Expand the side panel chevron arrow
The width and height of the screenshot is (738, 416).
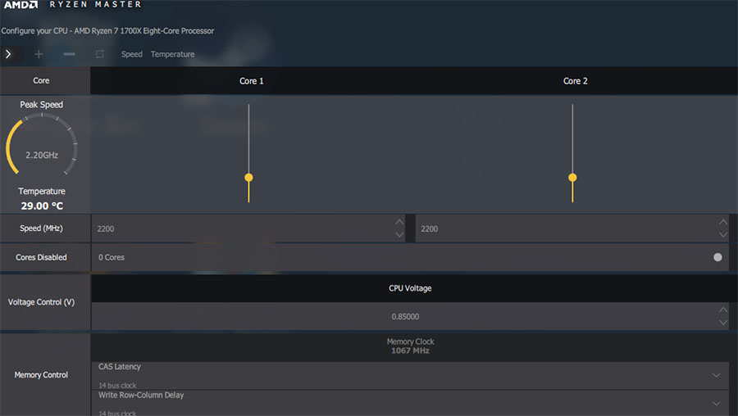pyautogui.click(x=8, y=54)
